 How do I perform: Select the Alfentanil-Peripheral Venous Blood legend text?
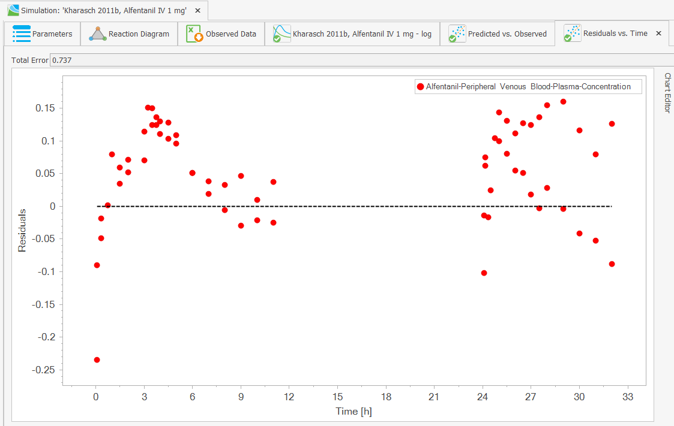click(x=528, y=87)
